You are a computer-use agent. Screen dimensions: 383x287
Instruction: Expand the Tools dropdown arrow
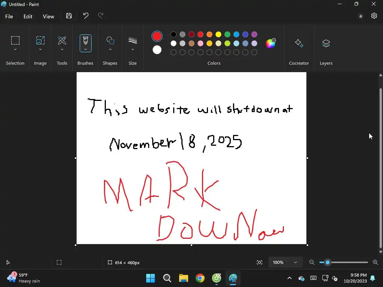(62, 49)
